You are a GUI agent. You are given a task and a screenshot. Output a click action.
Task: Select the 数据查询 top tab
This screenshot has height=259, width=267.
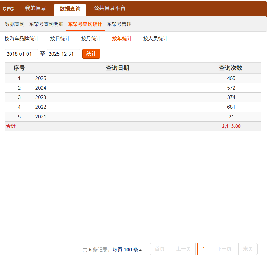(x=70, y=9)
